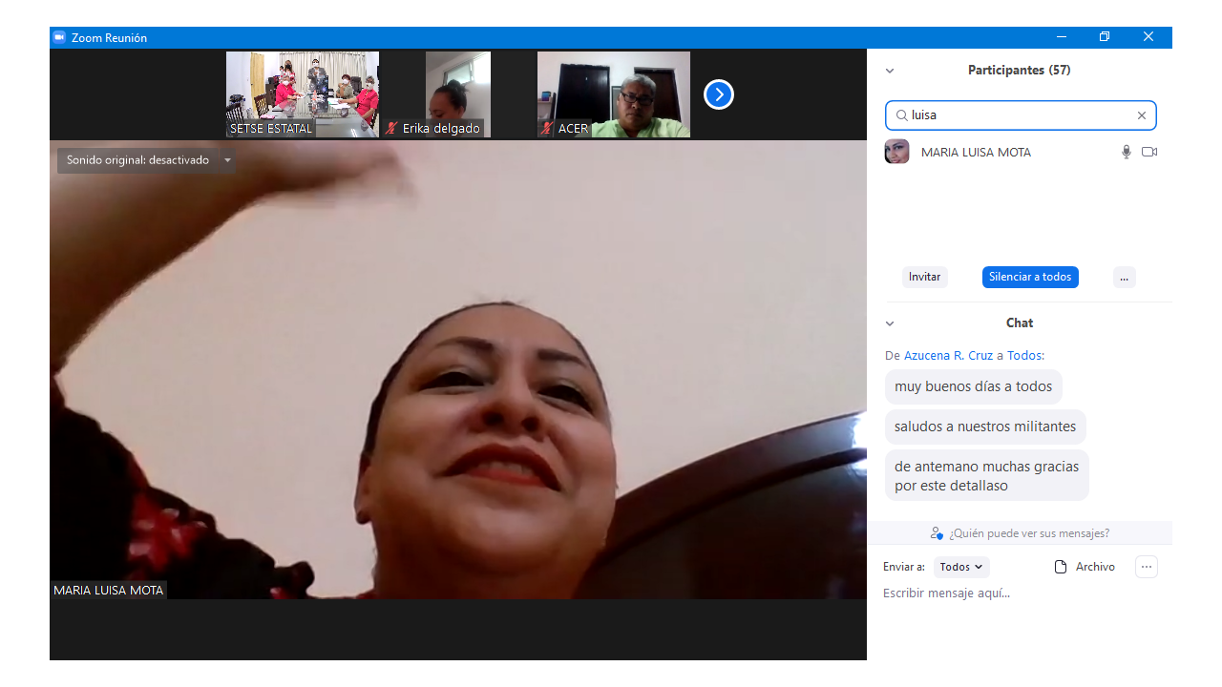The width and height of the screenshot is (1222, 687).
Task: Toggle Maria Luisa Mota's video camera icon
Action: pos(1149,152)
